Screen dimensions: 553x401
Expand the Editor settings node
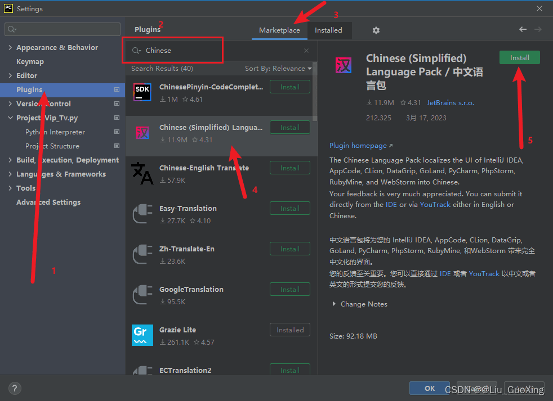click(10, 75)
